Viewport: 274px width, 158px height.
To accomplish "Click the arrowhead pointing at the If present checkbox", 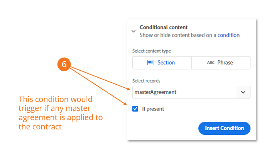I will [125, 104].
